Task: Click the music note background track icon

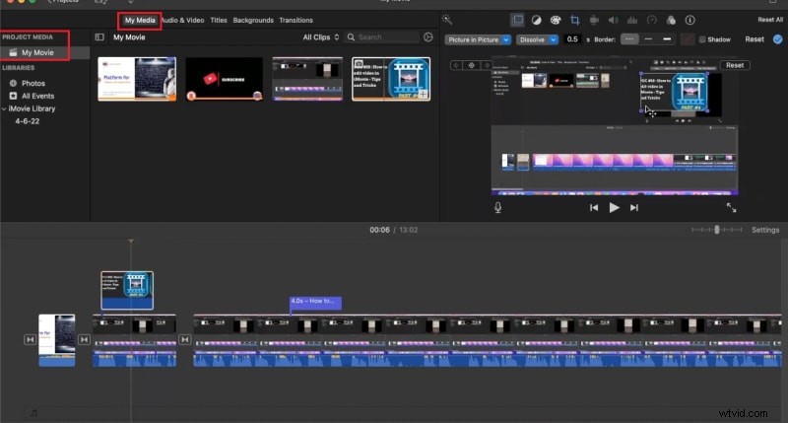Action: click(x=33, y=413)
